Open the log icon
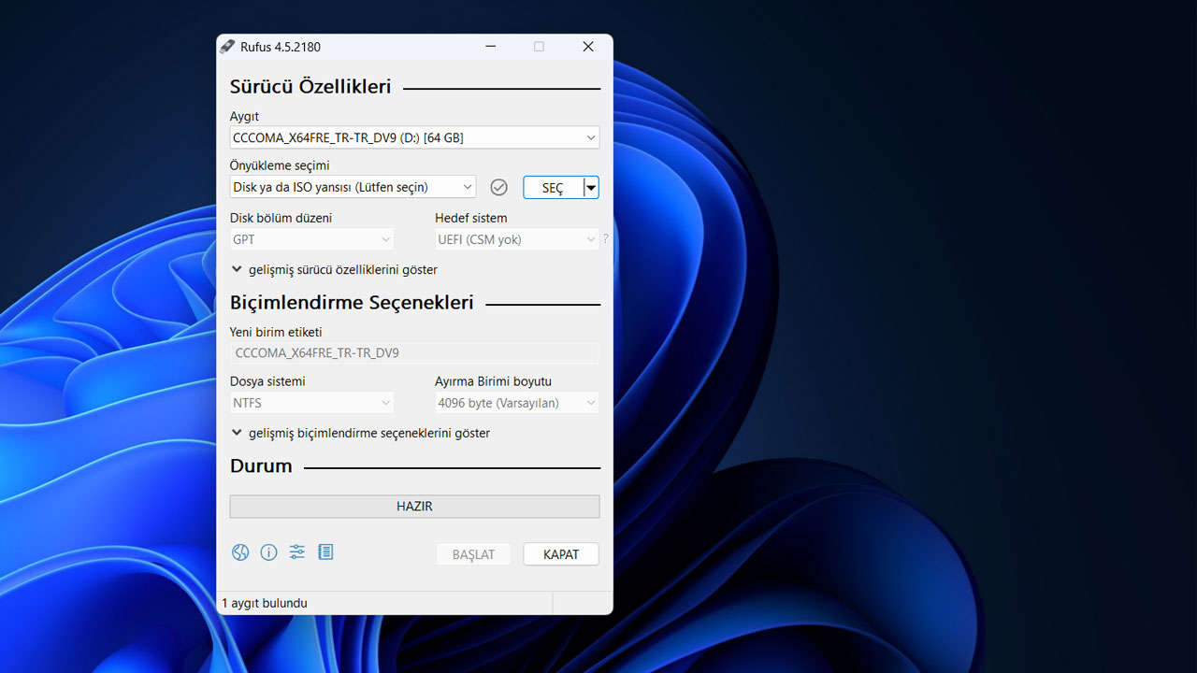This screenshot has height=673, width=1197. (325, 552)
